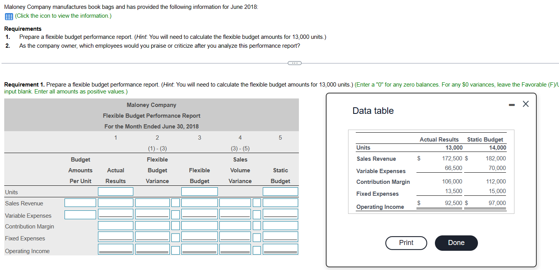
Task: Open the data table grid icon
Action: (x=8, y=16)
